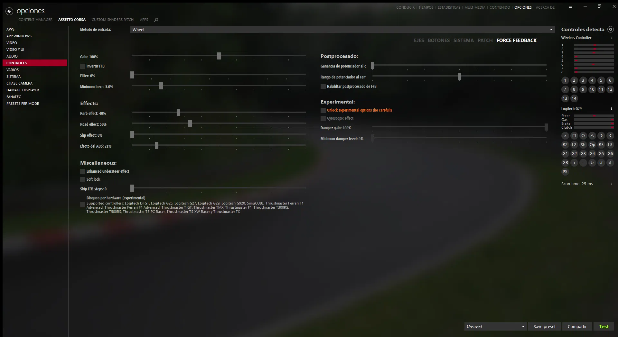Open the Logitech G29 three-dot menu
The height and width of the screenshot is (337, 618).
click(611, 109)
